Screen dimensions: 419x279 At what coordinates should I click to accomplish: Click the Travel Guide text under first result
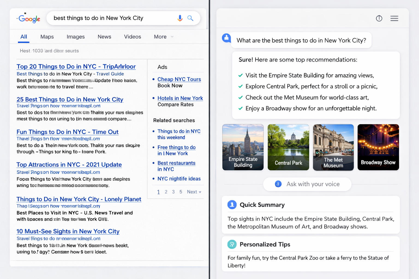click(110, 74)
